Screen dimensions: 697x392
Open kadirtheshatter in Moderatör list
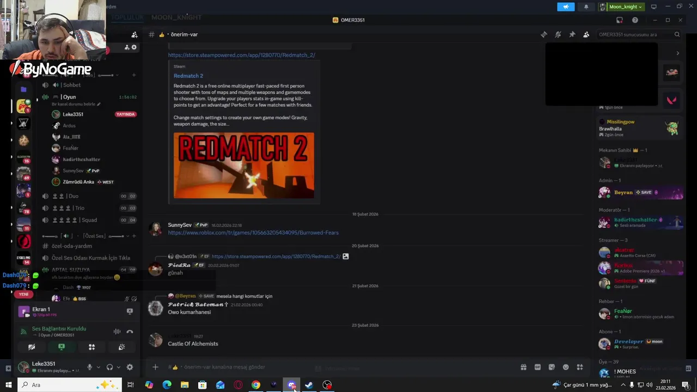(640, 222)
